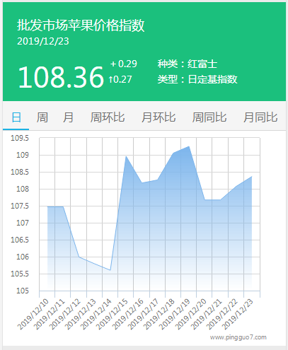Click the +0.29 change value
The image size is (288, 350).
click(124, 64)
